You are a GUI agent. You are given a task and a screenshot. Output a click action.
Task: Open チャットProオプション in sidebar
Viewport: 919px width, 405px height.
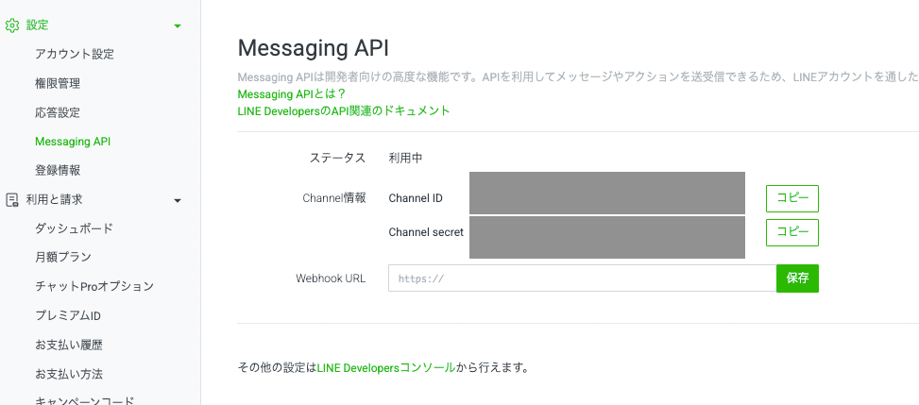point(94,287)
